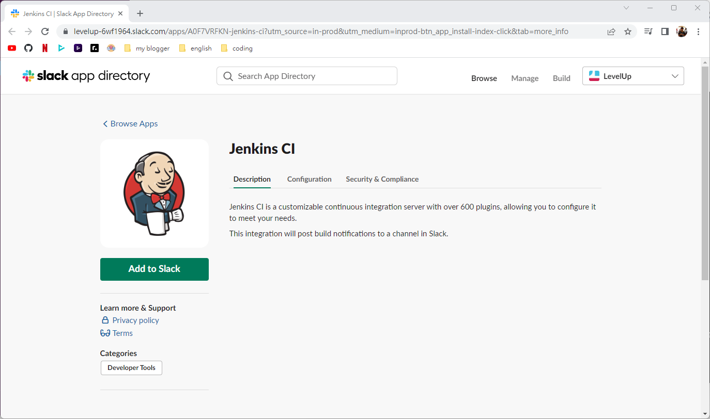
Task: Click the Developer Tools category tag
Action: coord(131,368)
